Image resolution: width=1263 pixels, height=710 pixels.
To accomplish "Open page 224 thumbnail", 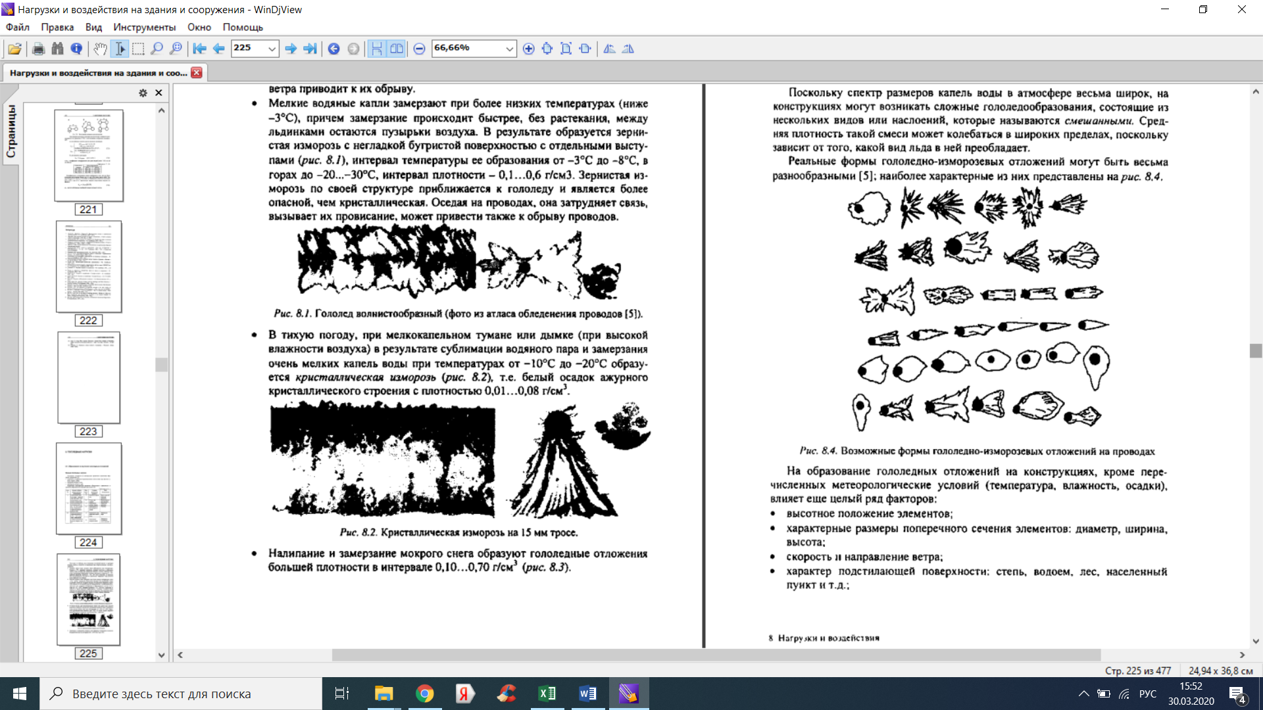I will tap(89, 488).
